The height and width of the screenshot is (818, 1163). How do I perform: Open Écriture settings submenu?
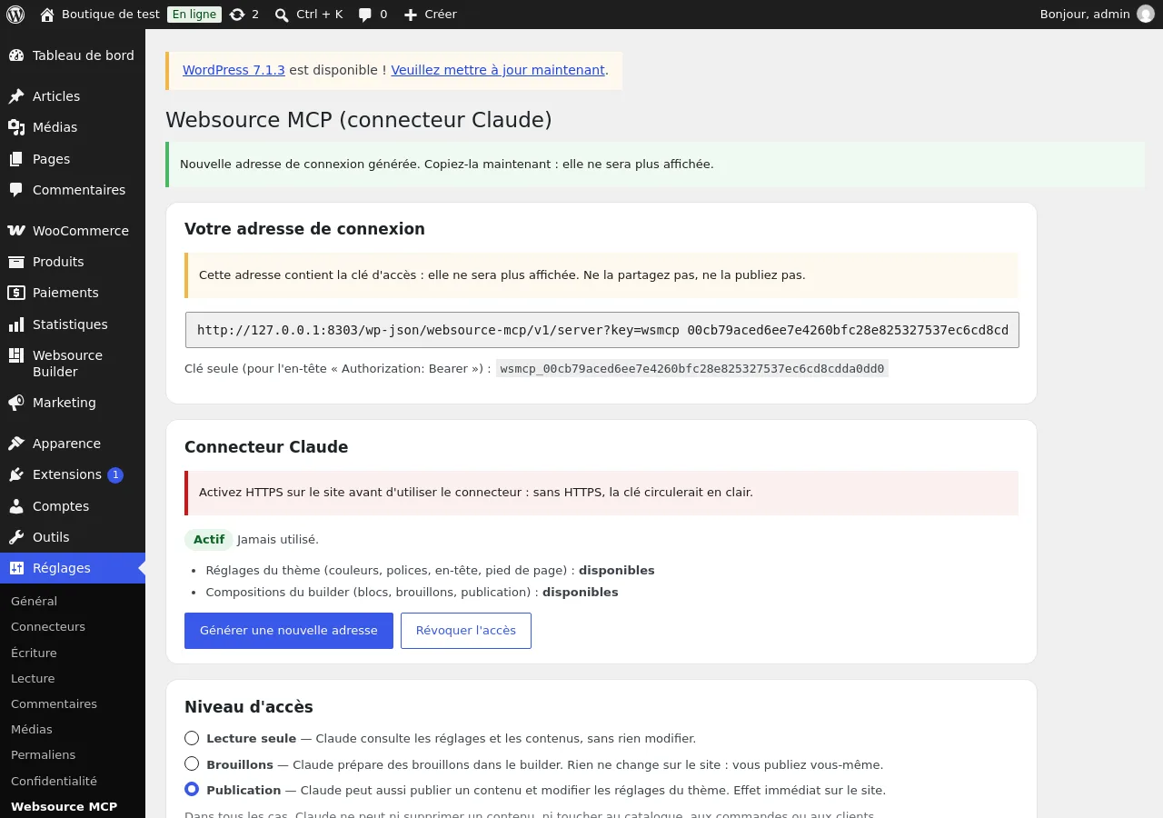click(x=34, y=653)
